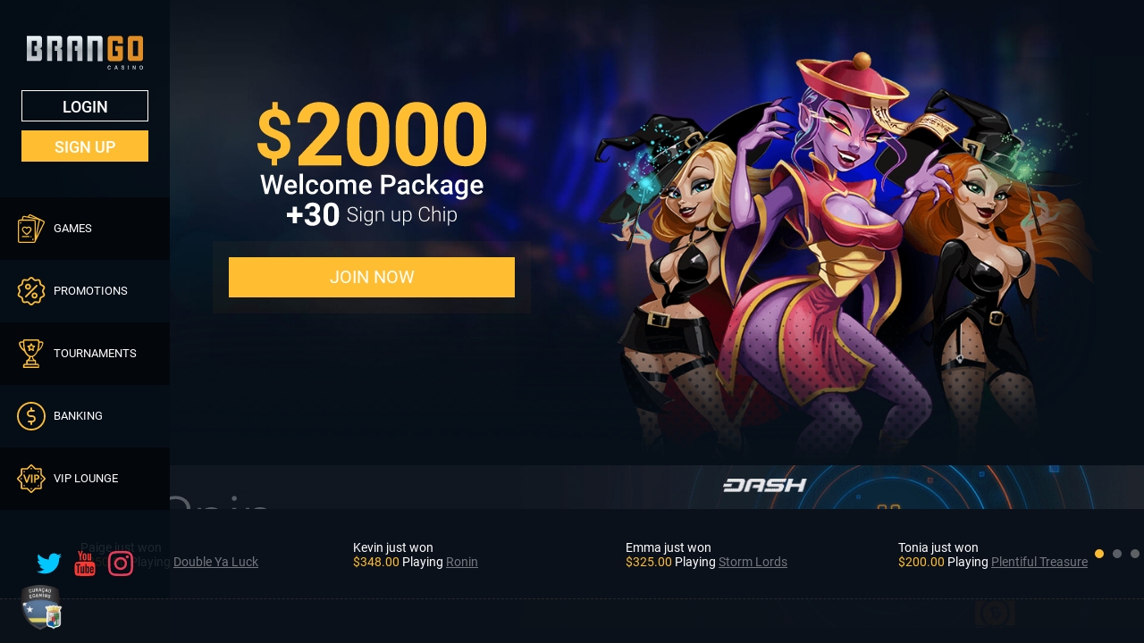Click the Curacao eGaming license badge

pyautogui.click(x=41, y=607)
